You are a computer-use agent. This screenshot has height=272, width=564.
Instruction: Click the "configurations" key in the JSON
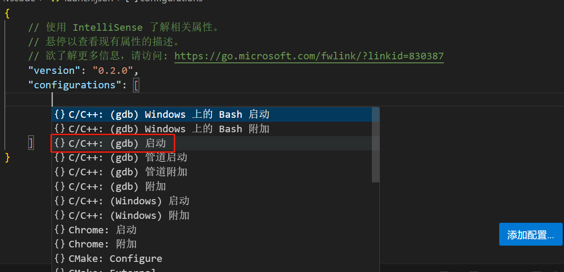[74, 85]
